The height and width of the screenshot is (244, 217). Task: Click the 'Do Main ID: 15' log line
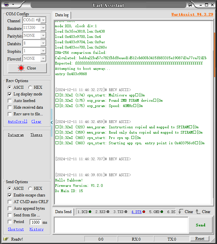pyautogui.click(x=69, y=191)
